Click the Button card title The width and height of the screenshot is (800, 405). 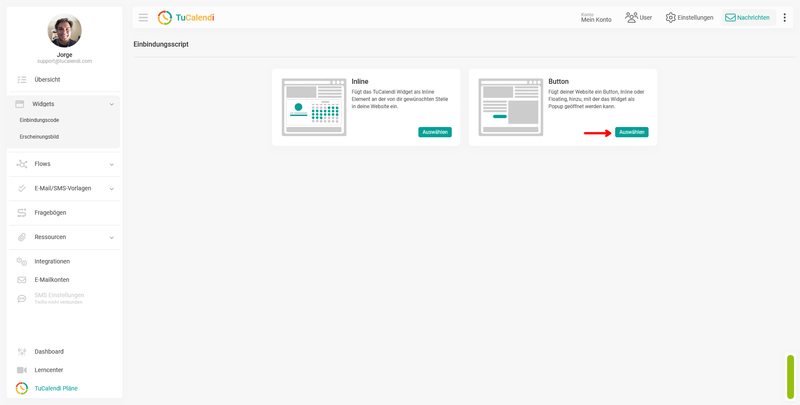558,81
